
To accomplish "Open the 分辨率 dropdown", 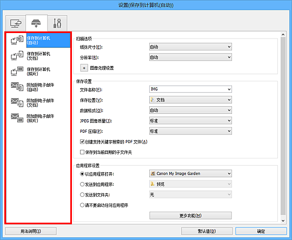I will click(x=190, y=57).
